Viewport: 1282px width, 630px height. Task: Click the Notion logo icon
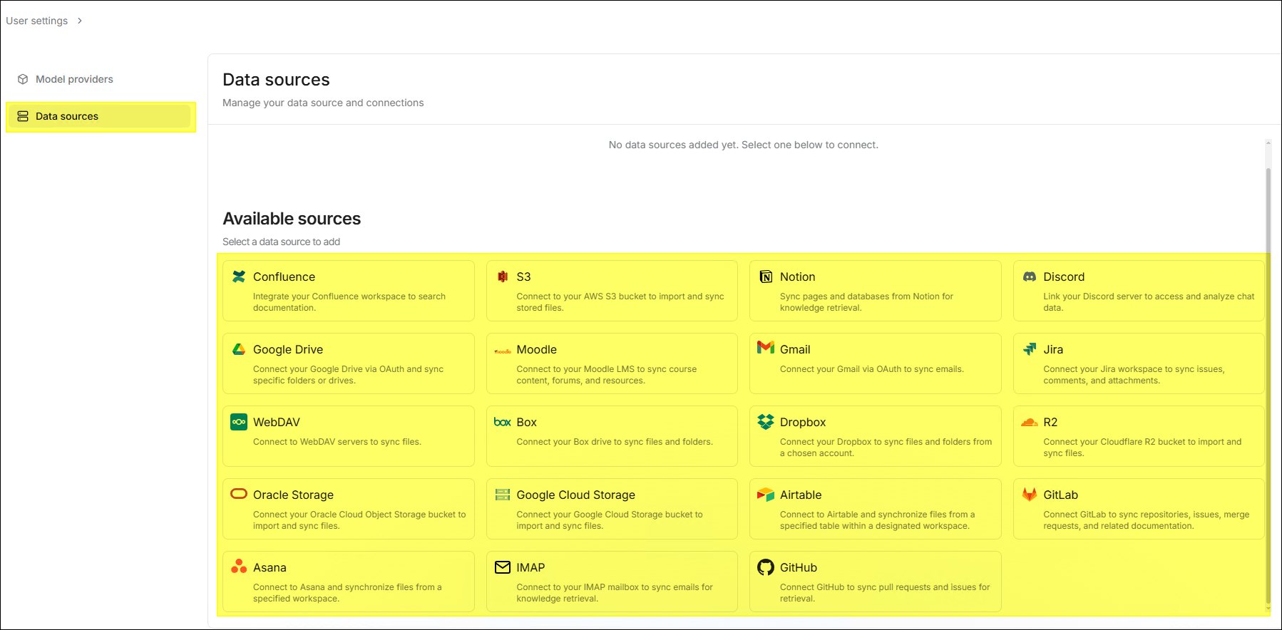pos(766,277)
